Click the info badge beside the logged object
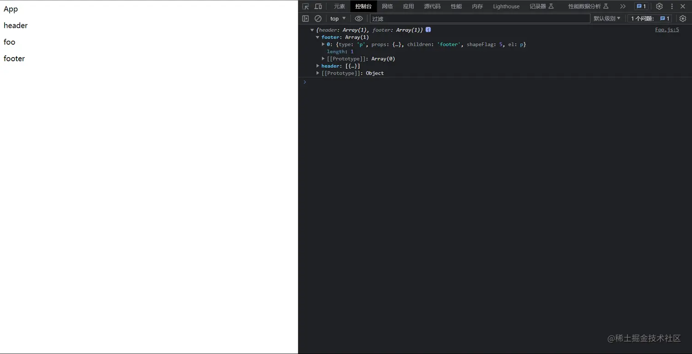This screenshot has height=354, width=692. click(428, 30)
